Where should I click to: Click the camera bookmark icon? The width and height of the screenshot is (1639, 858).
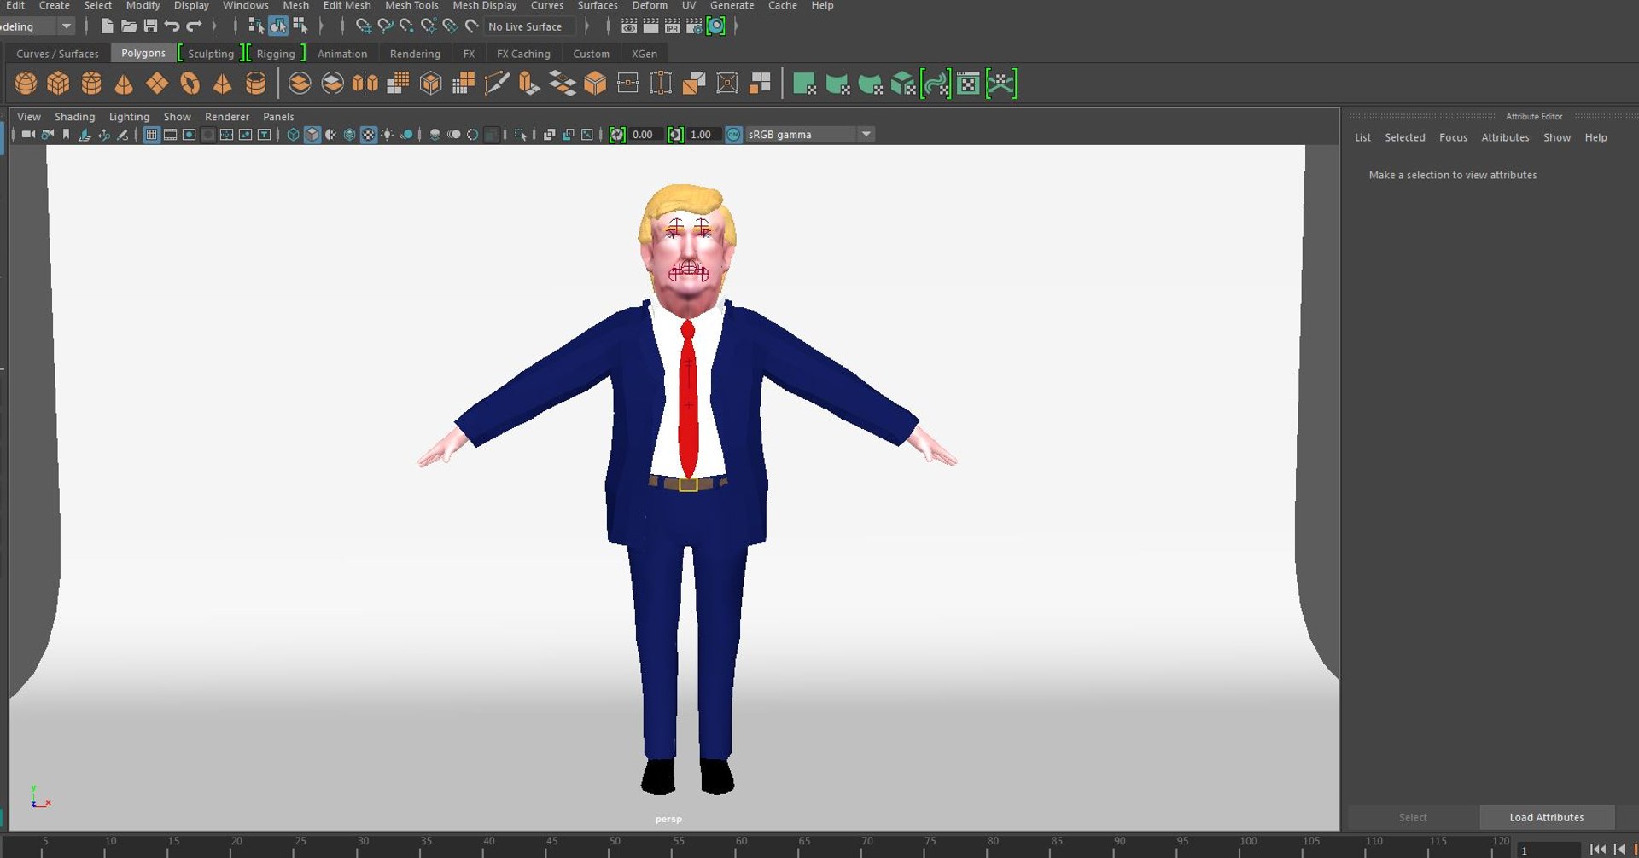(66, 134)
